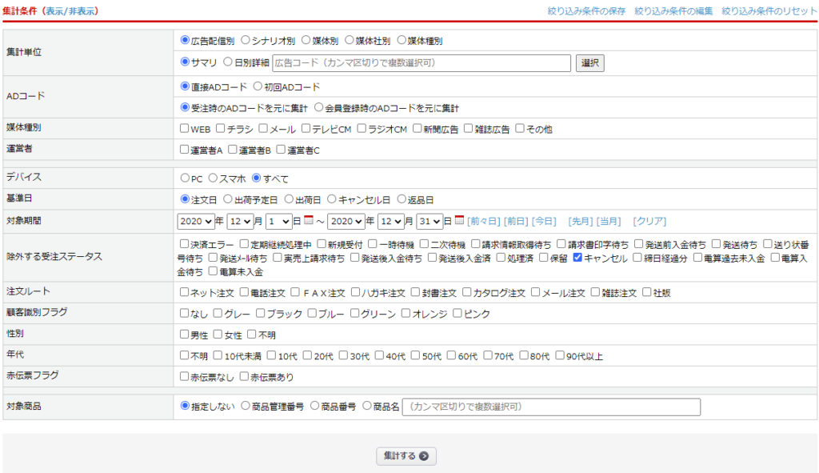Viewport: 819px width, 473px height.
Task: Uncheck the キャンセル status checkbox
Action: click(x=577, y=259)
